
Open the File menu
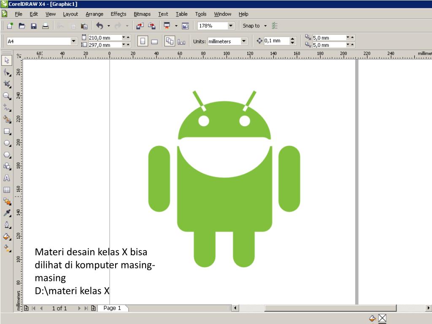pyautogui.click(x=19, y=14)
